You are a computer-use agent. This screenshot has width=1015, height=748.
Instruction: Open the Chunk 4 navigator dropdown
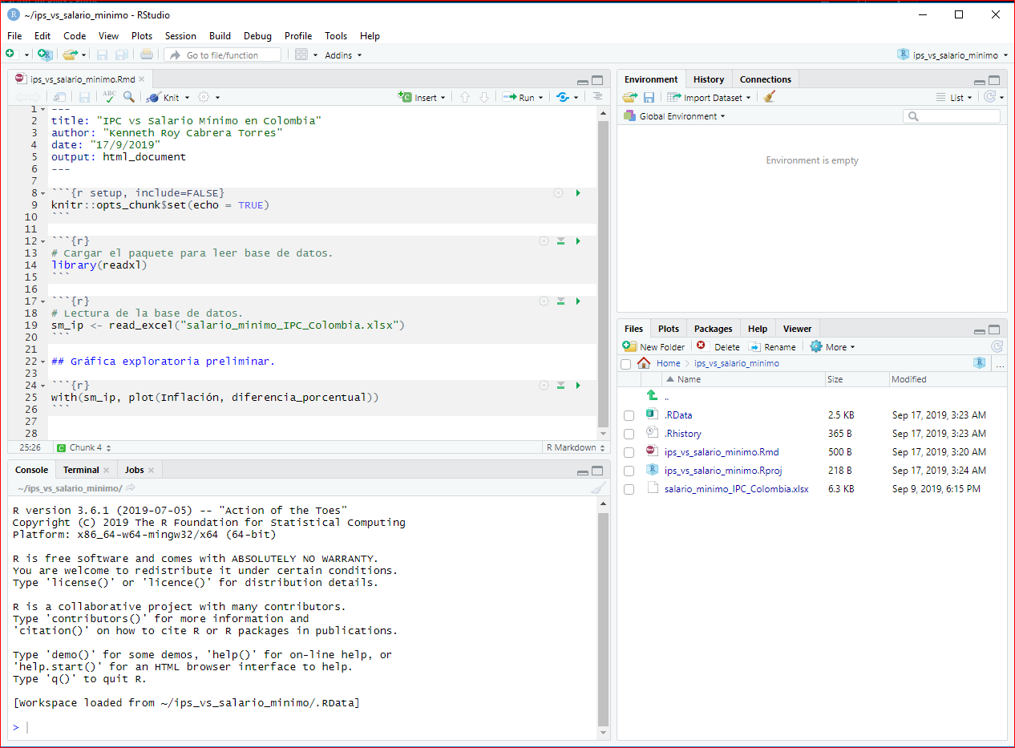(84, 447)
